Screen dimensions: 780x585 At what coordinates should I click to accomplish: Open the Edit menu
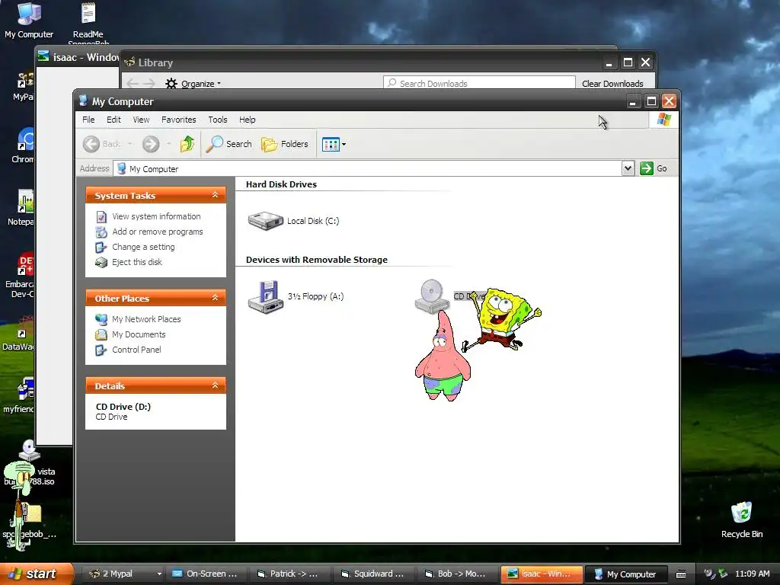point(113,120)
